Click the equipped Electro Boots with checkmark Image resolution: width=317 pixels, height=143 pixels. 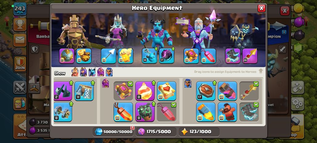[x=249, y=112]
